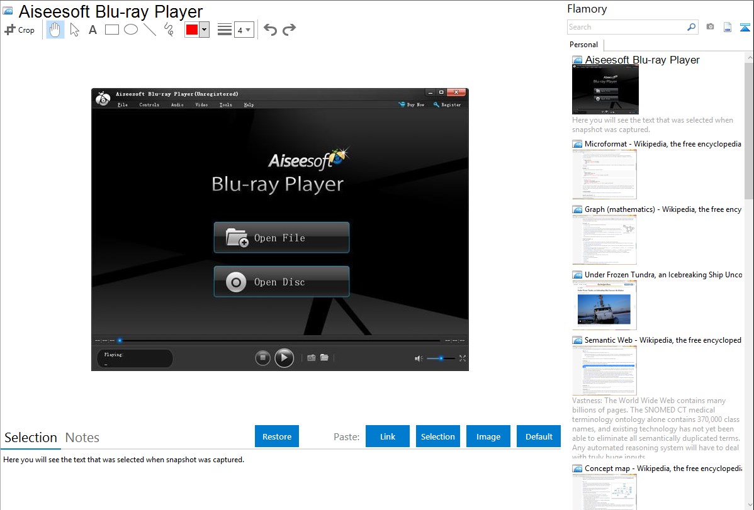Click the Paste Link button
The height and width of the screenshot is (510, 754).
(x=388, y=436)
